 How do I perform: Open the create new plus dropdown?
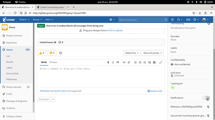(x=112, y=20)
